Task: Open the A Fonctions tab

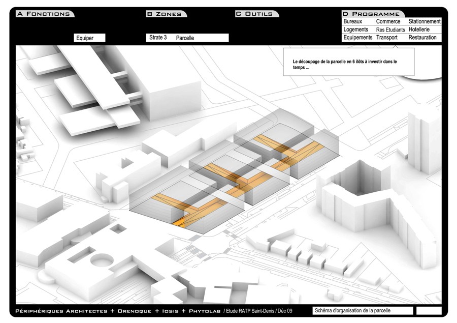Action: [45, 14]
